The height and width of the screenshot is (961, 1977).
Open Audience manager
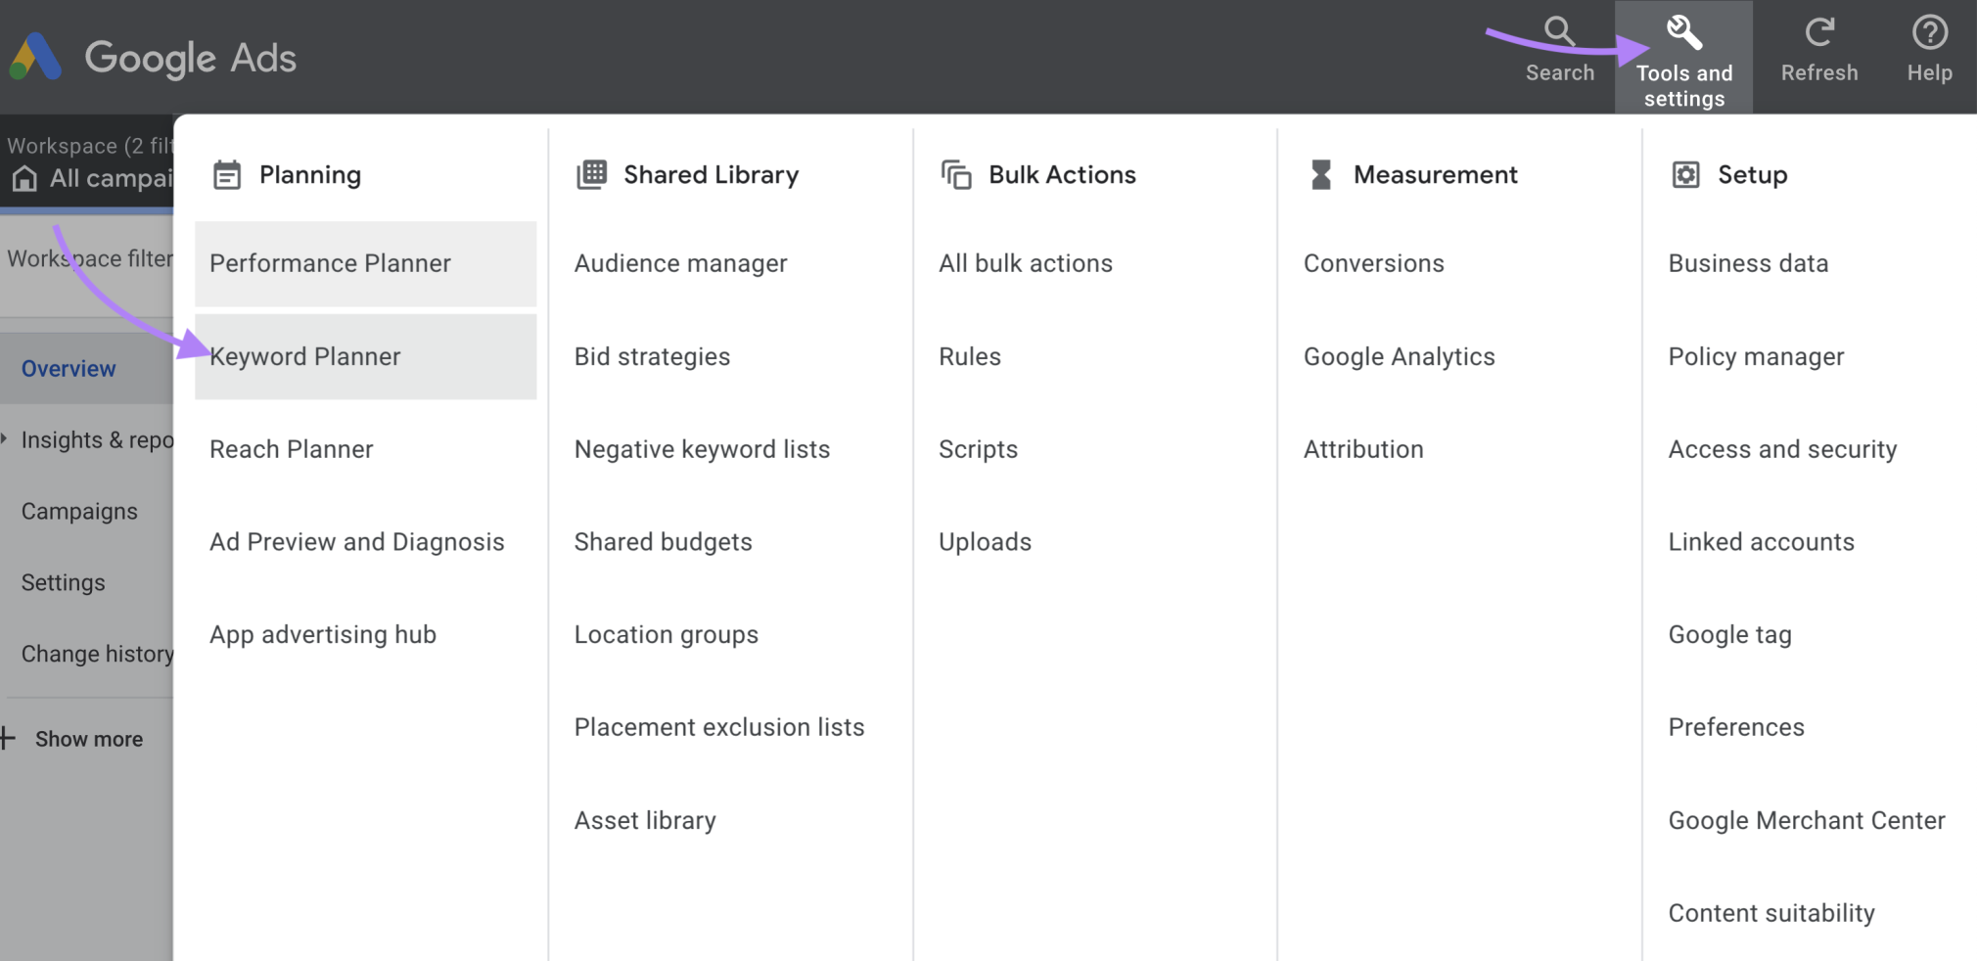coord(680,263)
